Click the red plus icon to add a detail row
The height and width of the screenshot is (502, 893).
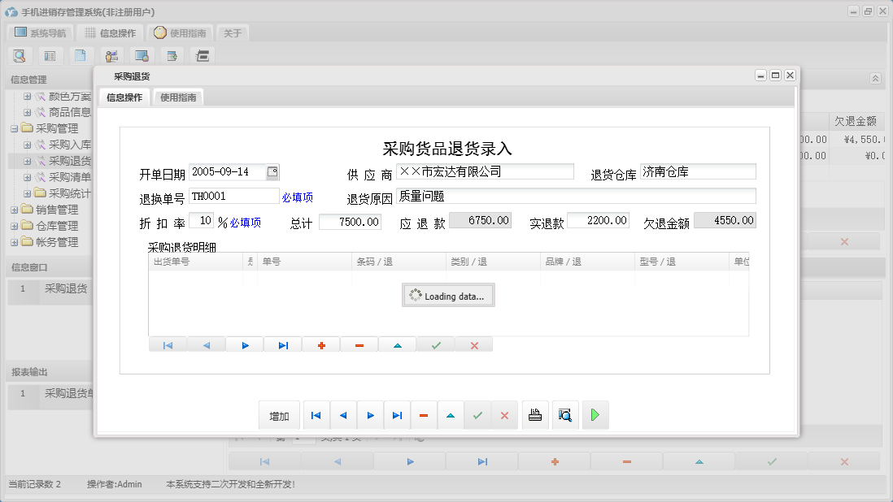point(320,344)
